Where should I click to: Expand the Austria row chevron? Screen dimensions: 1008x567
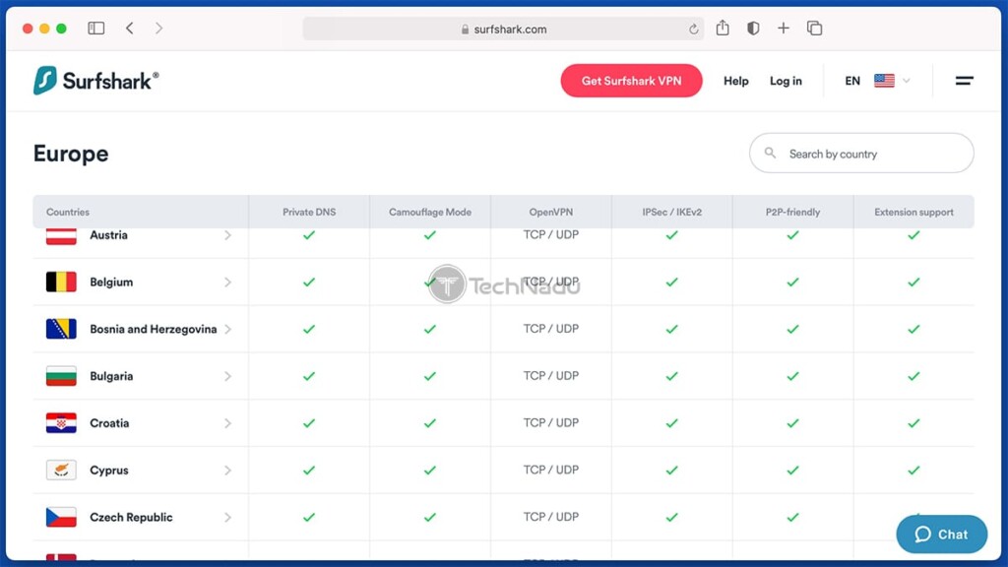[227, 235]
